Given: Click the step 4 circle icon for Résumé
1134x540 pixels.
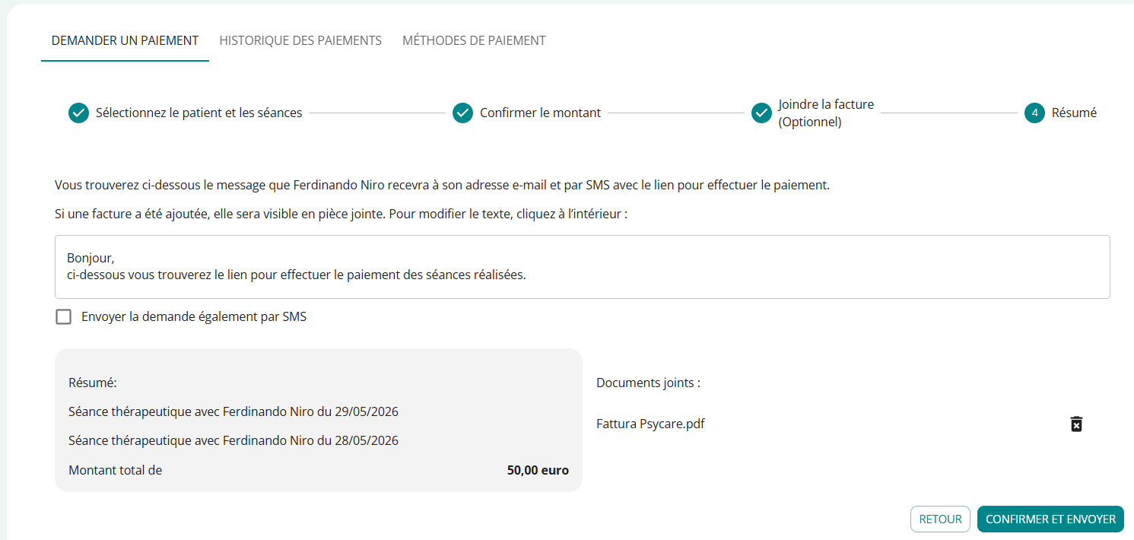Looking at the screenshot, I should (1034, 113).
